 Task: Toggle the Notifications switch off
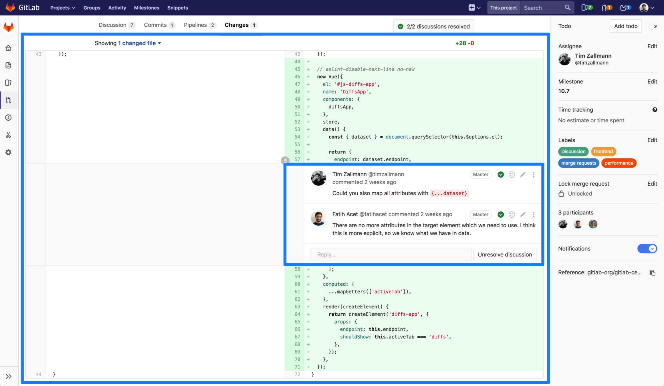pyautogui.click(x=647, y=248)
